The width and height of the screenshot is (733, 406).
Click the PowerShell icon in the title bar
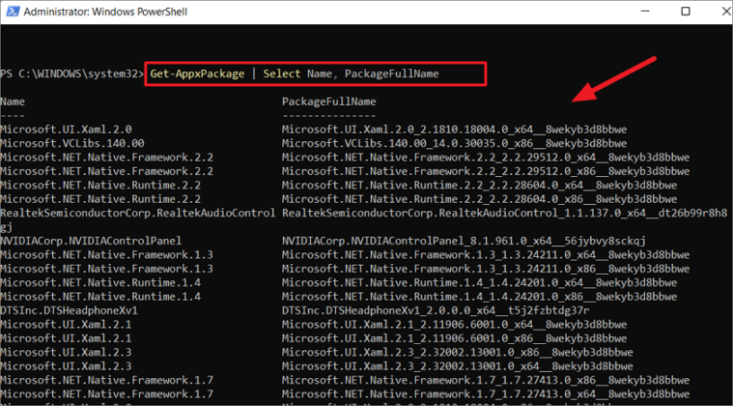tap(12, 12)
